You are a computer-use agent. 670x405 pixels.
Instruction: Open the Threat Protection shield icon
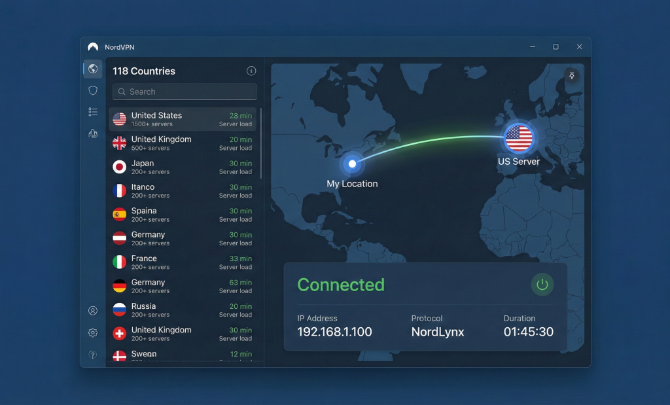point(92,90)
